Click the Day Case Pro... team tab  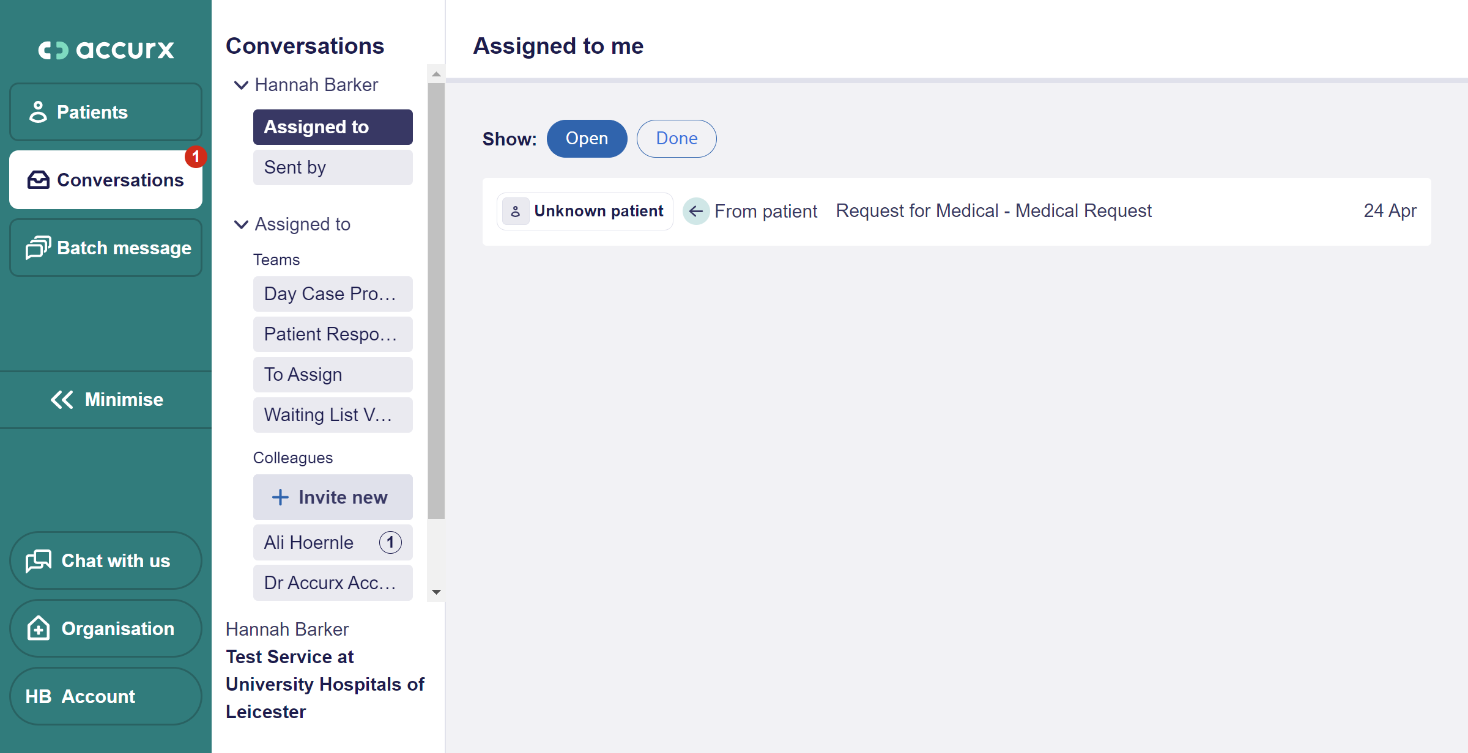[330, 294]
